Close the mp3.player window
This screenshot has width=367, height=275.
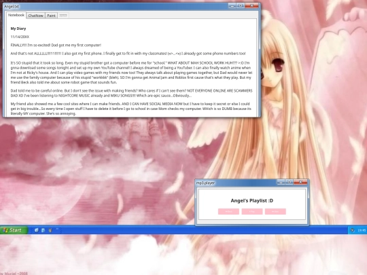tap(300, 182)
